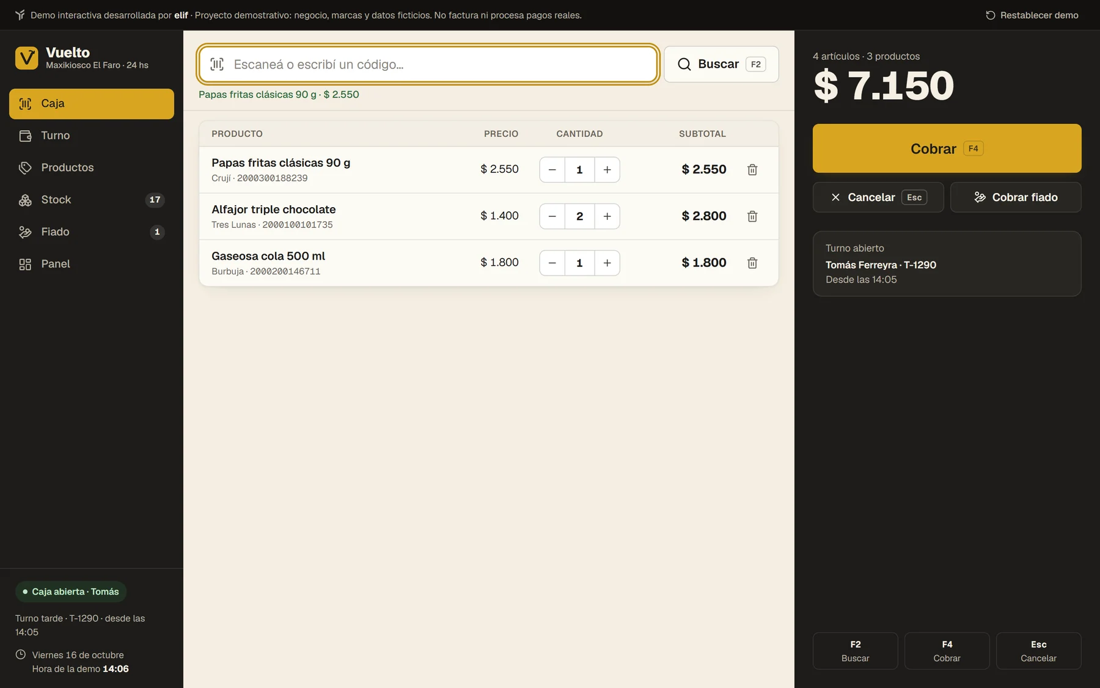Screen dimensions: 1100x688
Task: Click the SUBTOTAL column header
Action: point(703,134)
